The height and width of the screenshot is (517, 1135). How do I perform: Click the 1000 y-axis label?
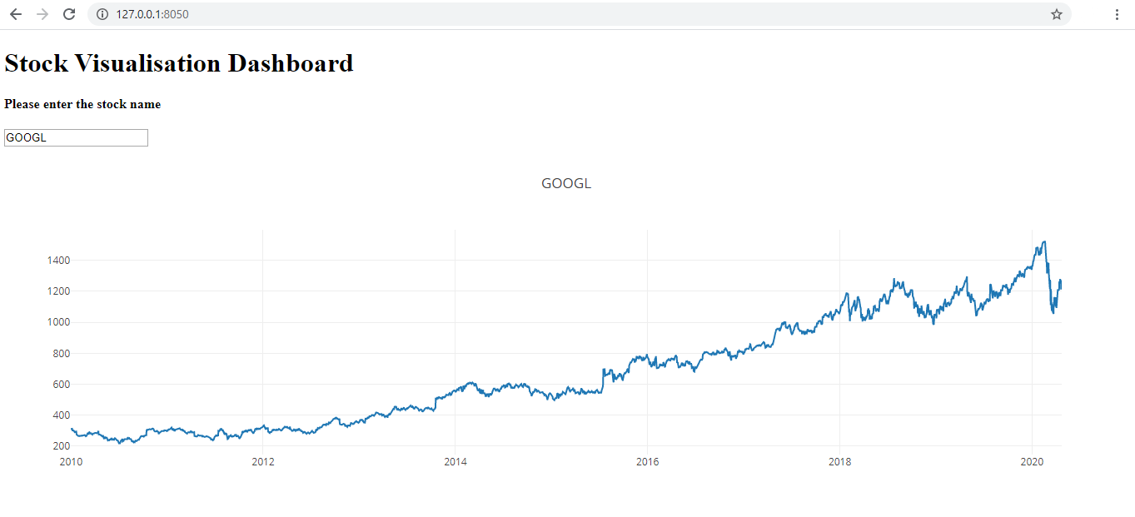point(58,322)
